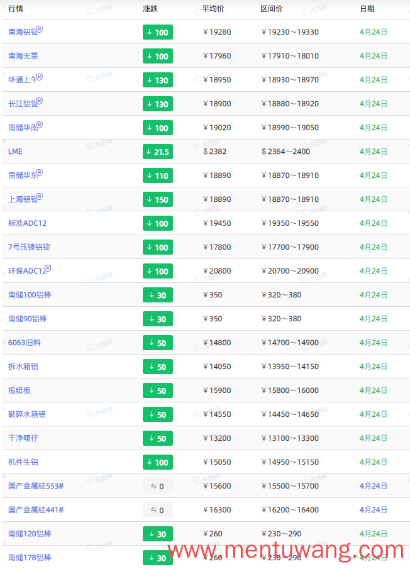Open the 国产金属硅441# quote link
The image size is (410, 569).
(36, 510)
